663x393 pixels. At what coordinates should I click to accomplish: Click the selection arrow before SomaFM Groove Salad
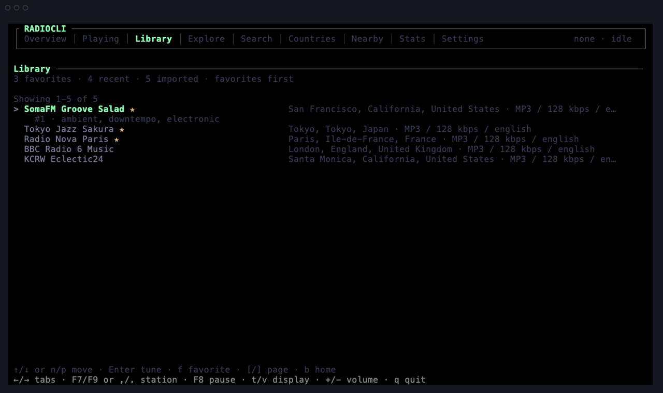click(16, 109)
